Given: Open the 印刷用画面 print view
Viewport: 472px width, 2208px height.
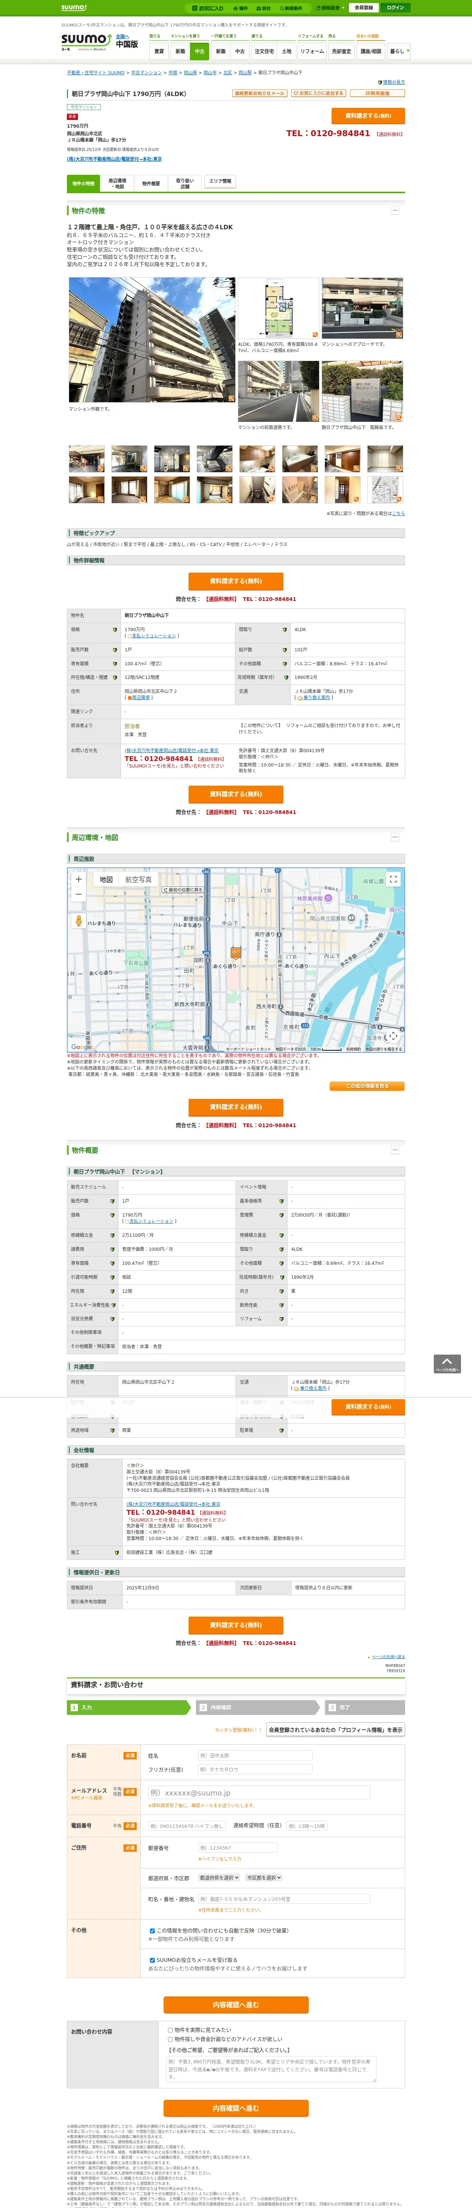Looking at the screenshot, I should click(x=378, y=93).
